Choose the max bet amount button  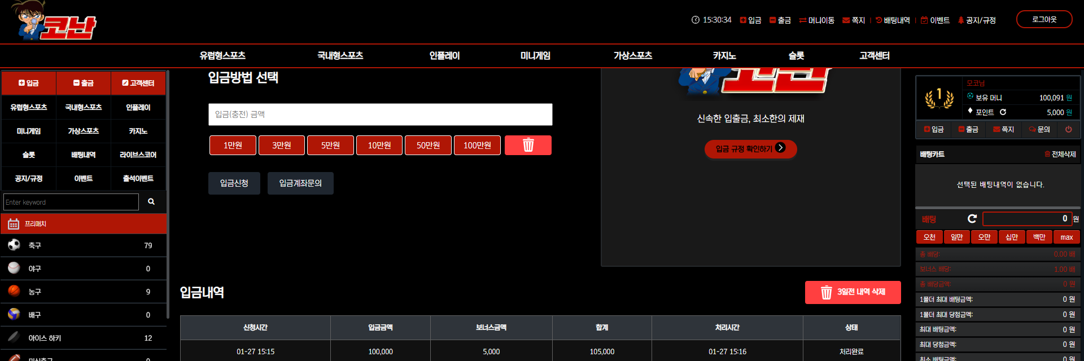pos(1066,237)
